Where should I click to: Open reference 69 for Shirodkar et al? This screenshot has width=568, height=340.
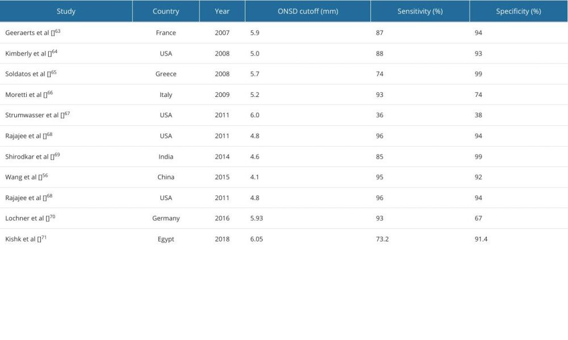[57, 155]
